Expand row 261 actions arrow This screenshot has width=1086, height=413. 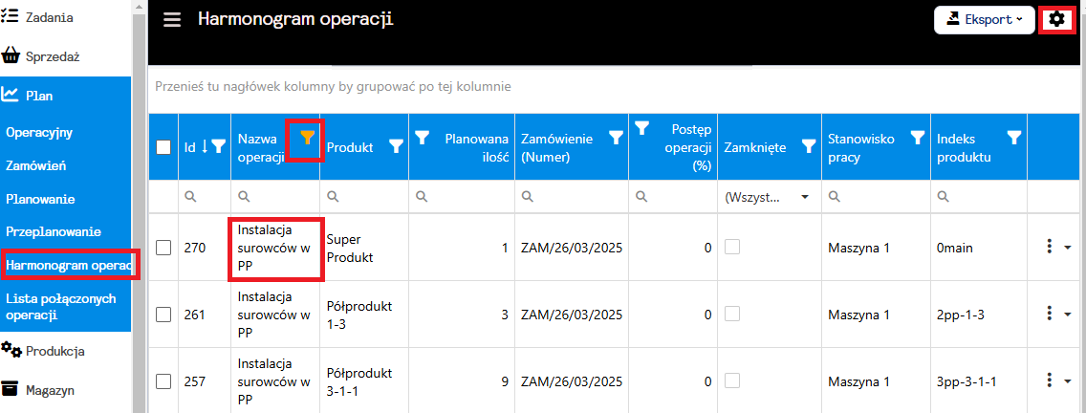coord(1068,315)
